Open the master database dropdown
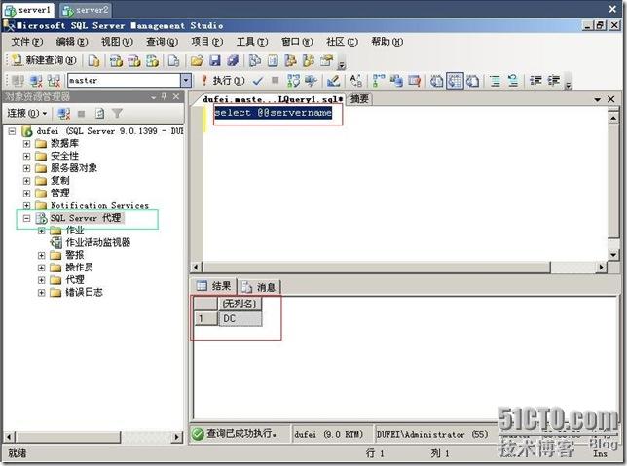Image resolution: width=627 pixels, height=466 pixels. coord(186,81)
